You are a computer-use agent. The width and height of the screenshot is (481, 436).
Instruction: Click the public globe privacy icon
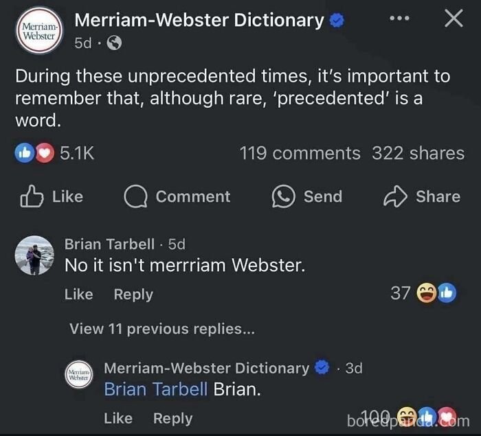(115, 43)
